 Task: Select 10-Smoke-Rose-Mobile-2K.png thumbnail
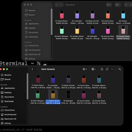click(123, 30)
